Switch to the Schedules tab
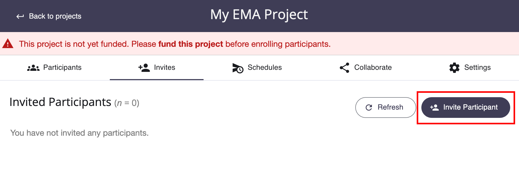The height and width of the screenshot is (183, 519). click(257, 67)
